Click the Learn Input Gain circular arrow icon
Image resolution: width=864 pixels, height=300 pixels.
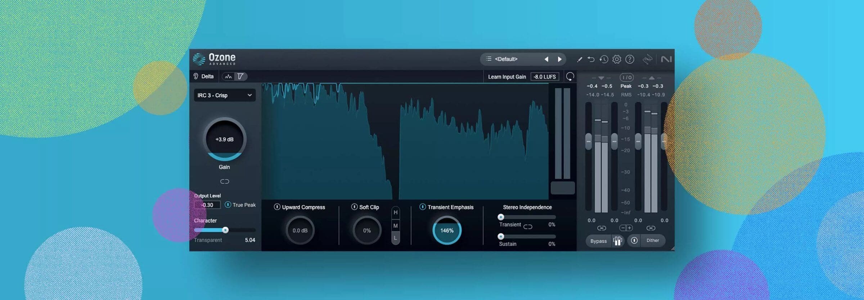tap(570, 76)
